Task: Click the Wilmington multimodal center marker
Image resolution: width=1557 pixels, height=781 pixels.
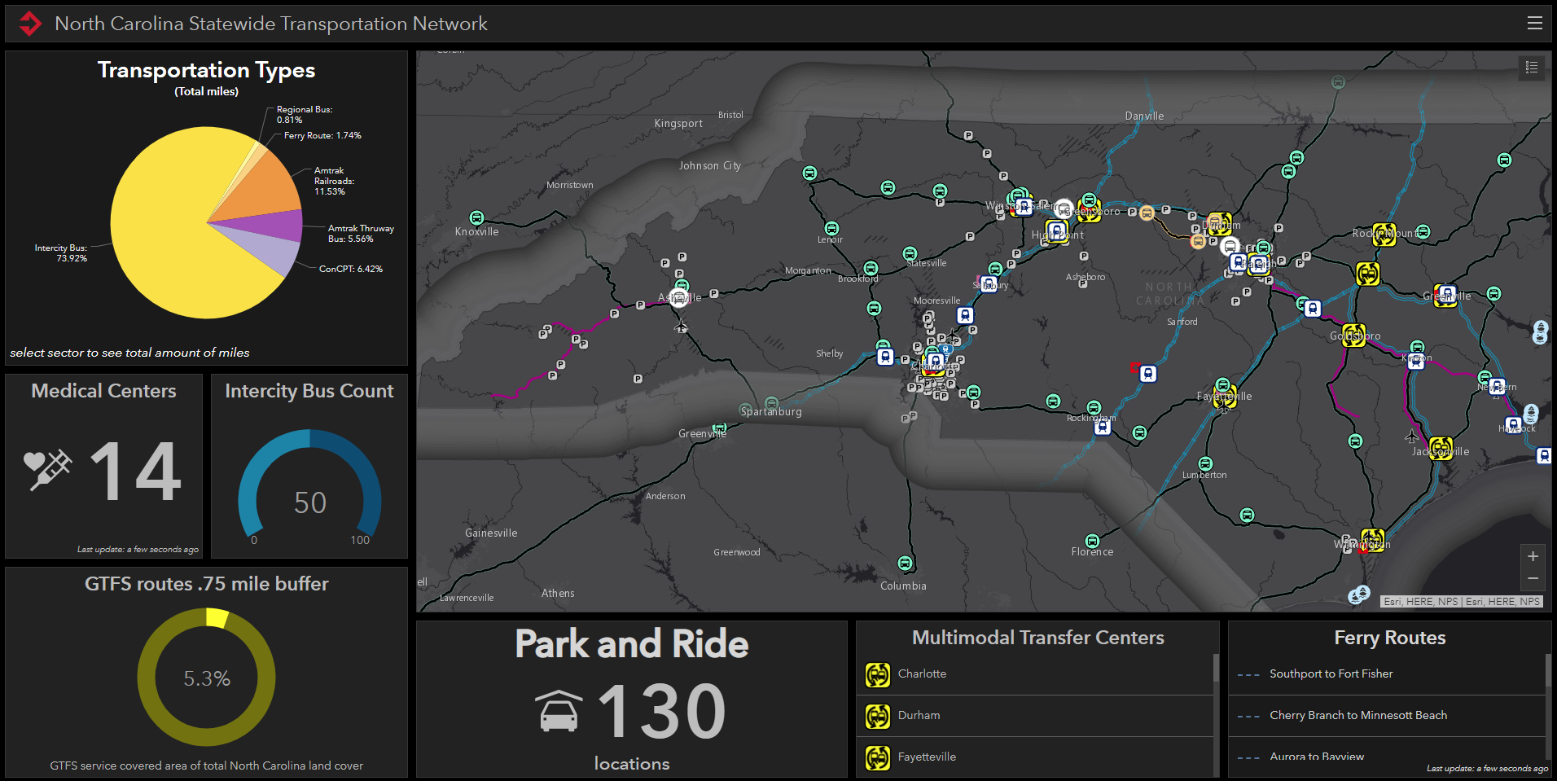Action: [1372, 540]
